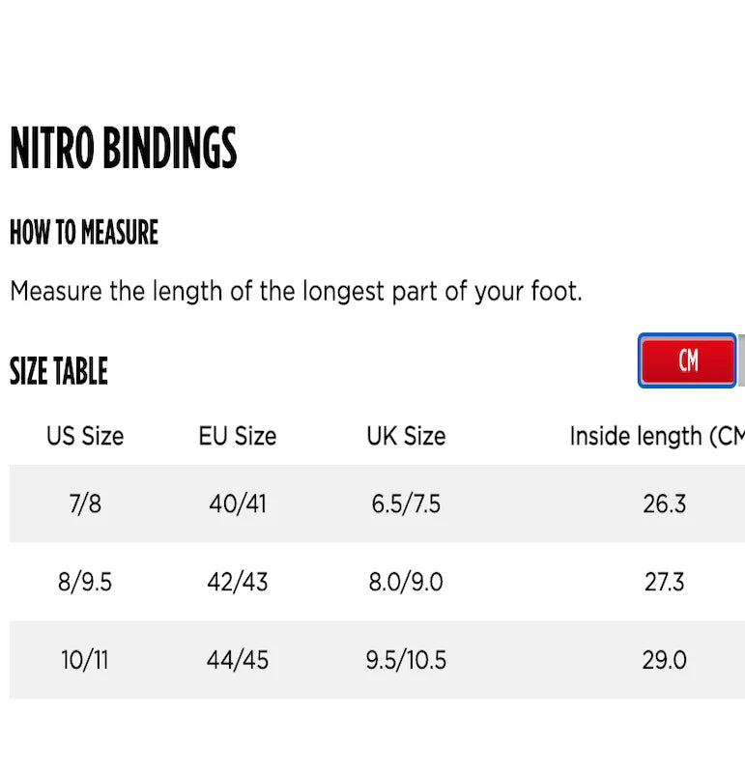
Task: Select the UK Size column header
Action: pos(406,437)
